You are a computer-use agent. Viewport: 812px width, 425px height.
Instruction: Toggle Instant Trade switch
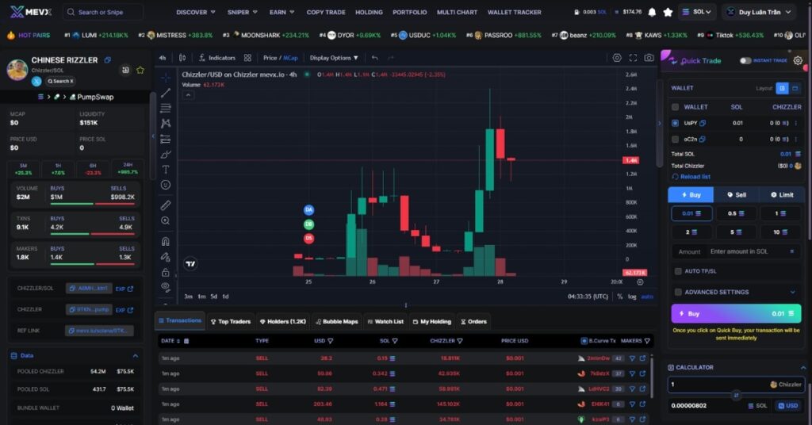[745, 60]
